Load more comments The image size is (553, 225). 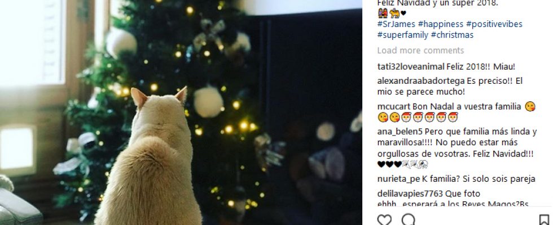pos(420,51)
